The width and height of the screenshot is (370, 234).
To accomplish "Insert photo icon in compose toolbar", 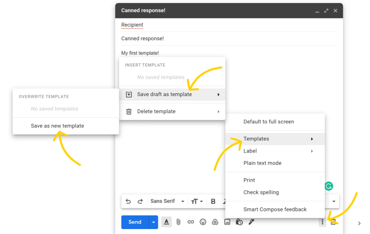I will pos(227,222).
